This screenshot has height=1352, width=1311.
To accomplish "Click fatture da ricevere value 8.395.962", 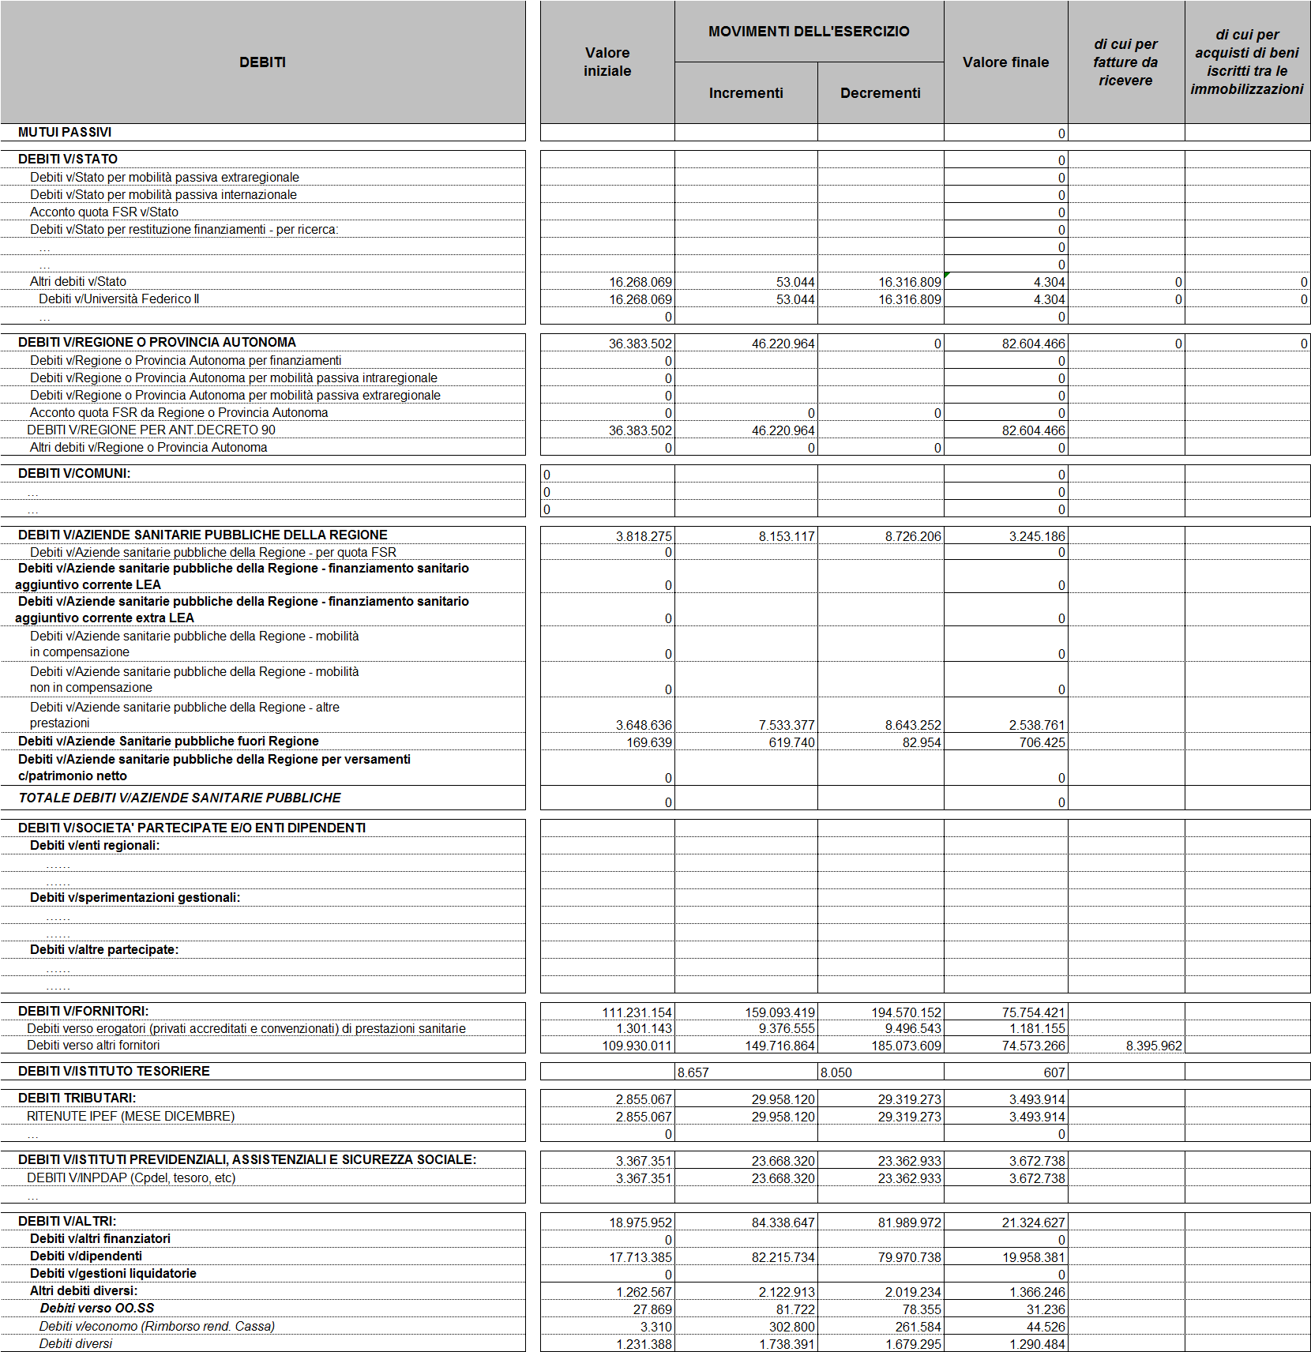I will (x=1154, y=1046).
